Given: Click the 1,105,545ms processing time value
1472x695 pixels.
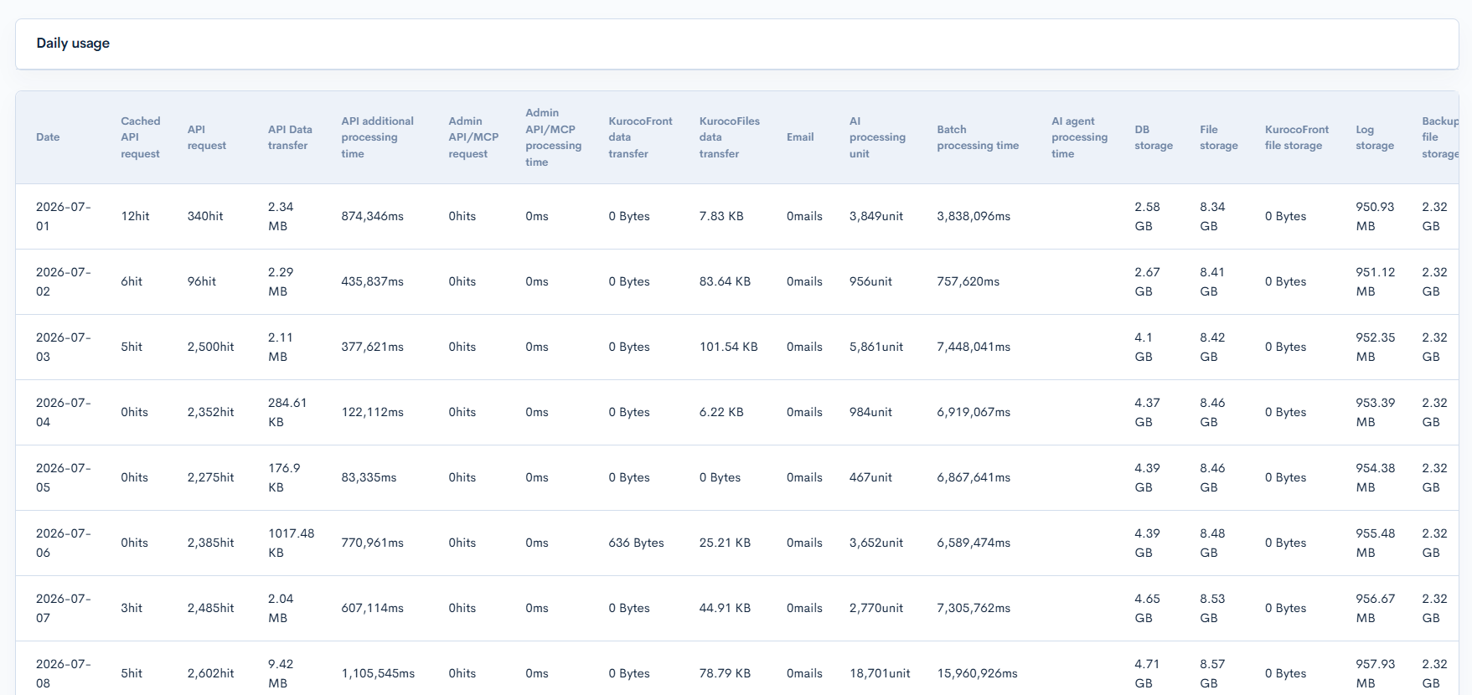Looking at the screenshot, I should [x=378, y=673].
